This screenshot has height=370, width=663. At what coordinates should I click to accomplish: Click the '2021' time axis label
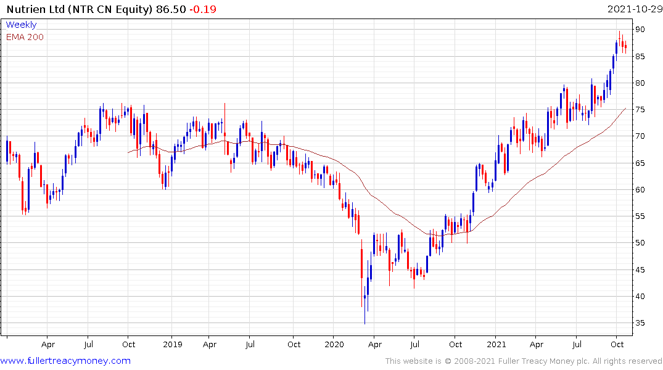pyautogui.click(x=496, y=344)
